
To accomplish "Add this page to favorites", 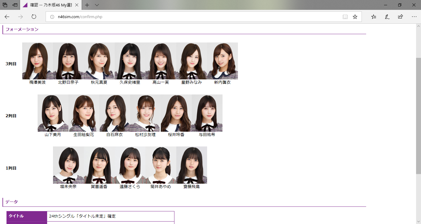I will [x=355, y=17].
